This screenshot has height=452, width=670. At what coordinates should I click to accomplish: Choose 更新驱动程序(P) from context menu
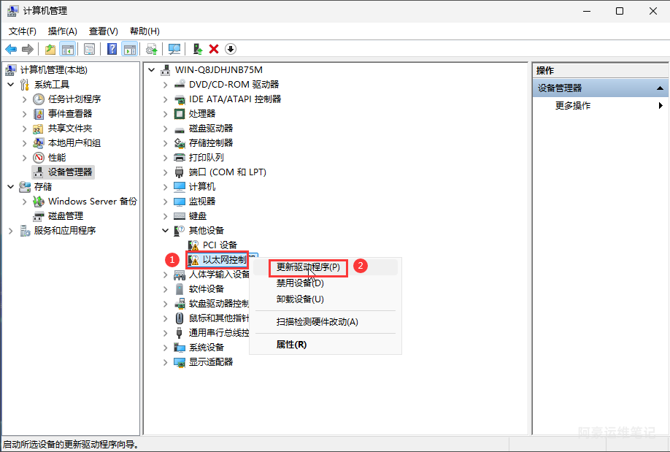(x=308, y=267)
